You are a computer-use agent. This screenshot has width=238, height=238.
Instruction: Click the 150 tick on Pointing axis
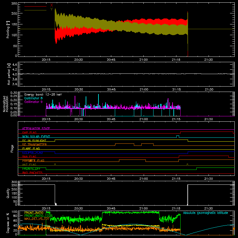point(14,24)
